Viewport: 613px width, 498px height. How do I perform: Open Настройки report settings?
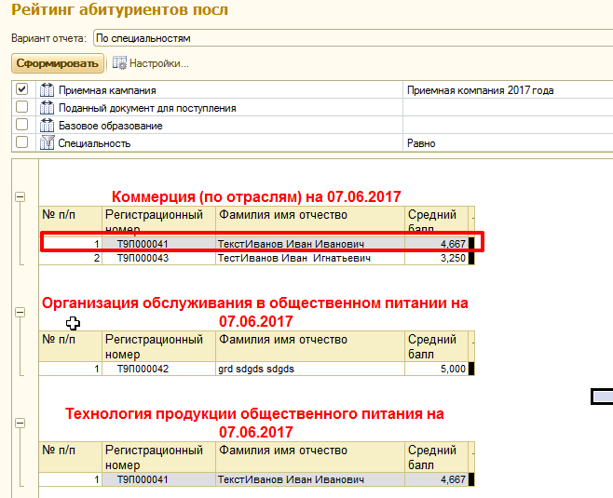158,63
